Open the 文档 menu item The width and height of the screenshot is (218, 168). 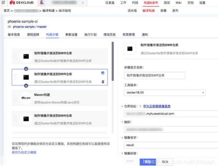coord(190,3)
